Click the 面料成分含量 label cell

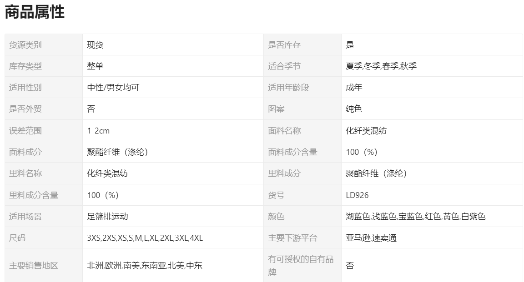(292, 152)
